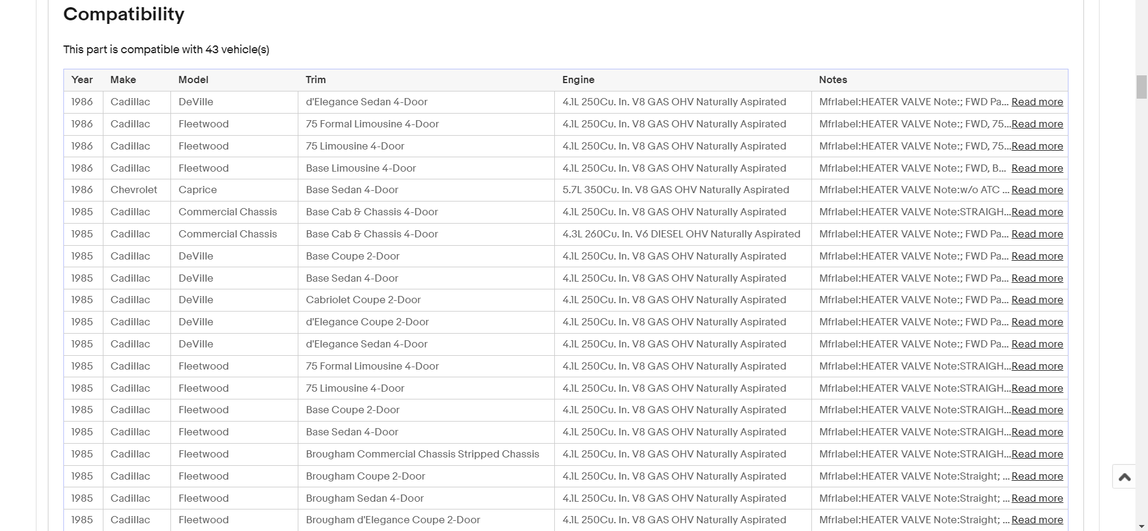Viewport: 1148px width, 531px height.
Task: Read more for Fleetwood Brougham Sedan 4-Door
Action: pos(1037,498)
